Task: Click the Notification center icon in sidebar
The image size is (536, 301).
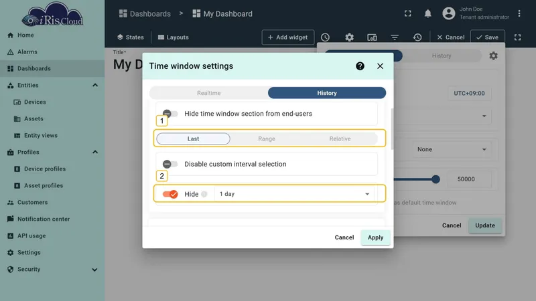Action: pos(11,219)
